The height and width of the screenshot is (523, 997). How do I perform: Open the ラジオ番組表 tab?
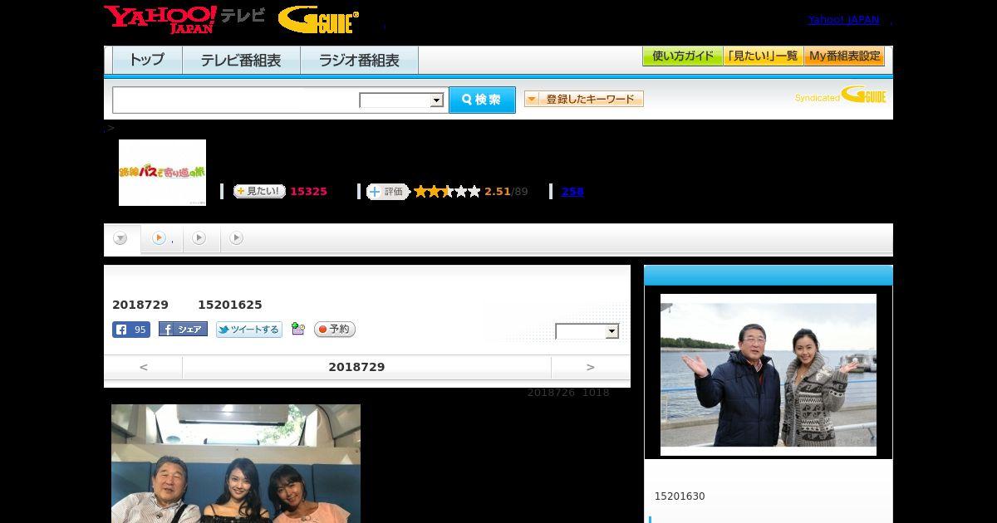pyautogui.click(x=359, y=61)
